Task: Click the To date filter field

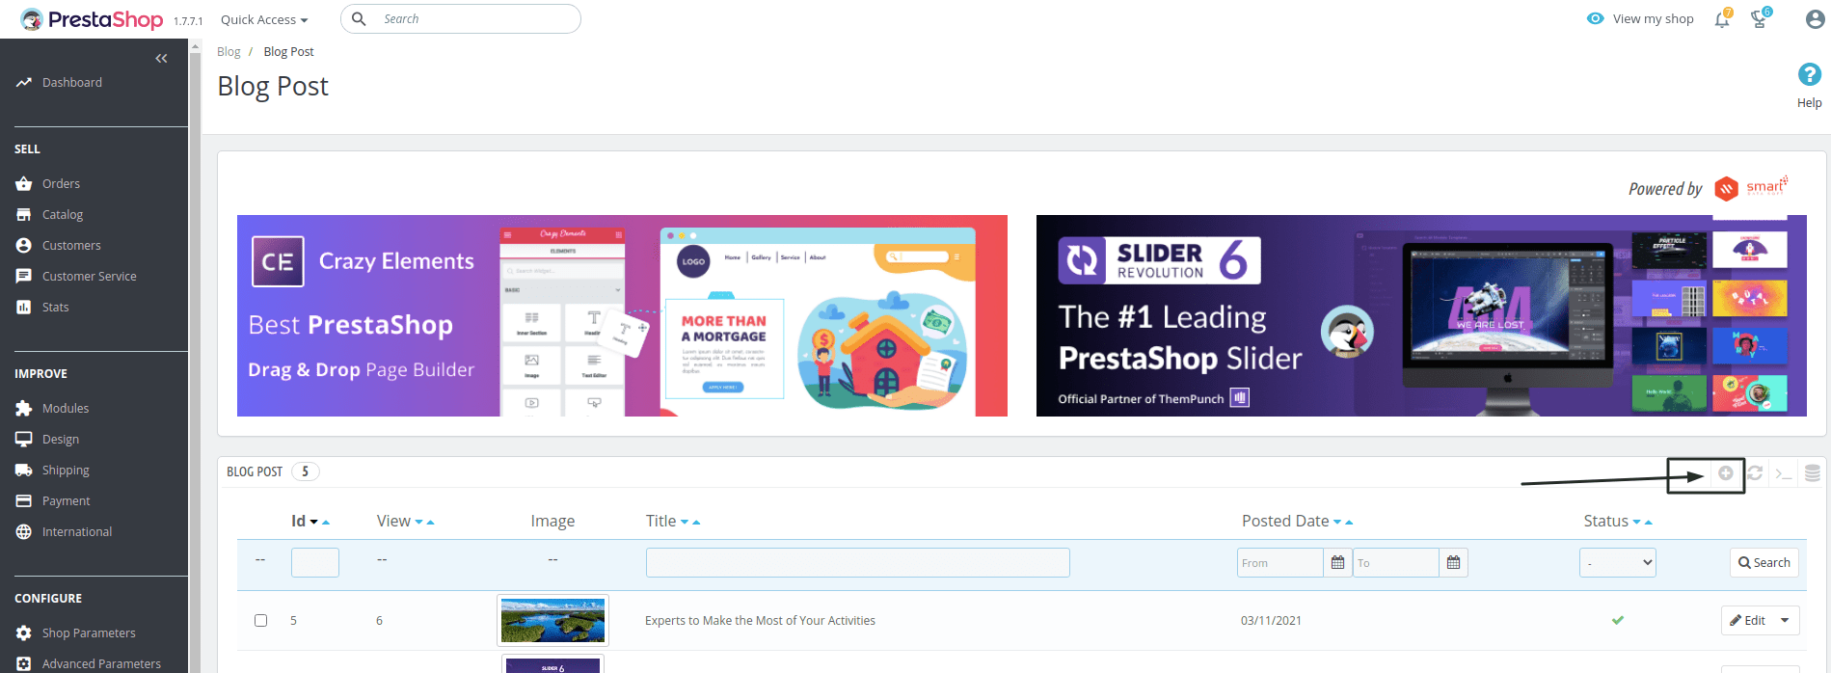Action: click(1396, 562)
